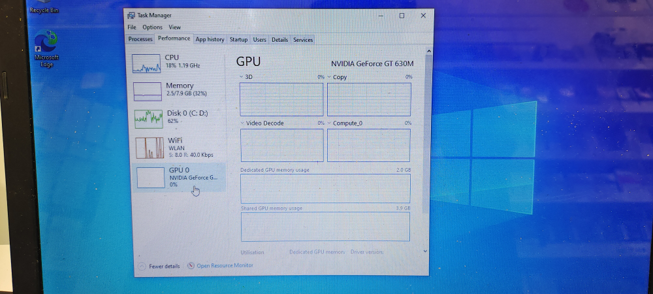Click the scrollbar up arrow
The image size is (653, 294).
tap(429, 51)
